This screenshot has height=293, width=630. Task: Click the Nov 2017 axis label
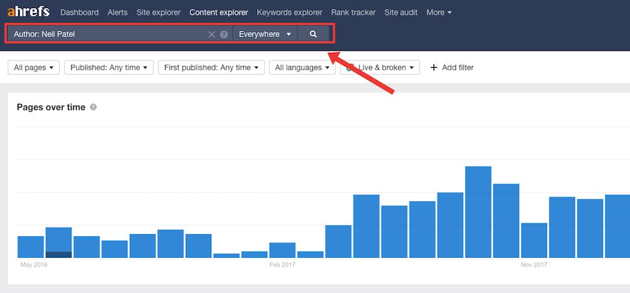(534, 265)
